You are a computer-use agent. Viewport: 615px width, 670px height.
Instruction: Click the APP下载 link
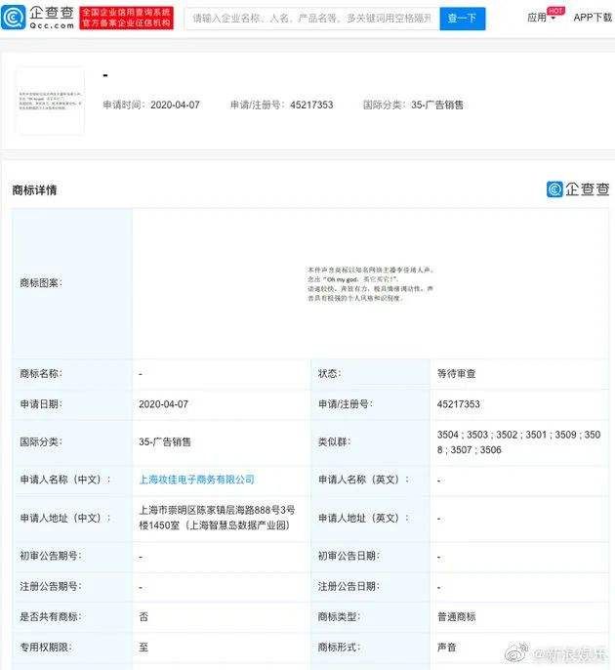(x=593, y=18)
